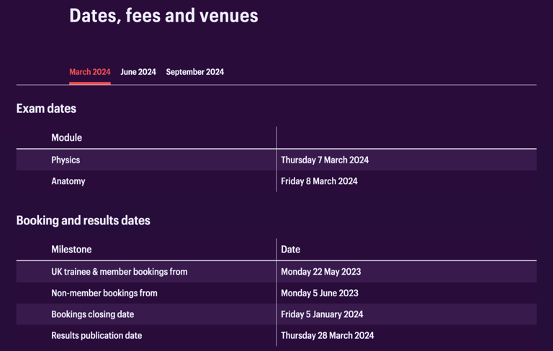Screen dimensions: 553x351
Task: Click the Exam dates section heading
Action: 46,109
